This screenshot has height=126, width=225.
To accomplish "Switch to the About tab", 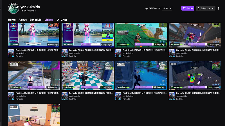I will click(x=22, y=20).
